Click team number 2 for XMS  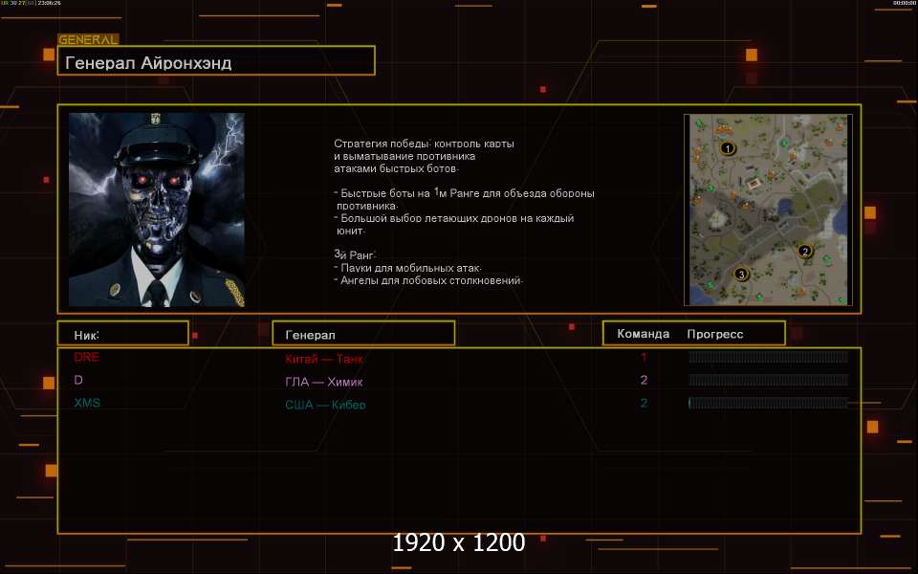point(644,403)
